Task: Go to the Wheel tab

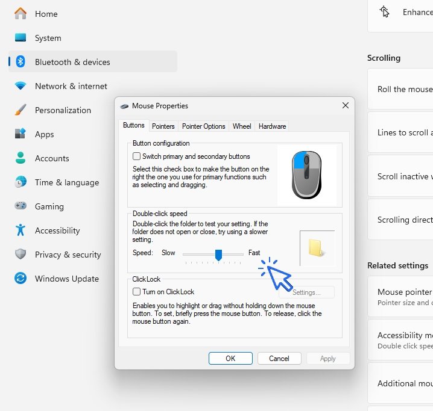Action: pos(242,126)
